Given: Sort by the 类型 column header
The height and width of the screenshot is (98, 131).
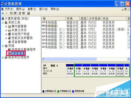Looking at the screenshot, I should (x=84, y=19).
